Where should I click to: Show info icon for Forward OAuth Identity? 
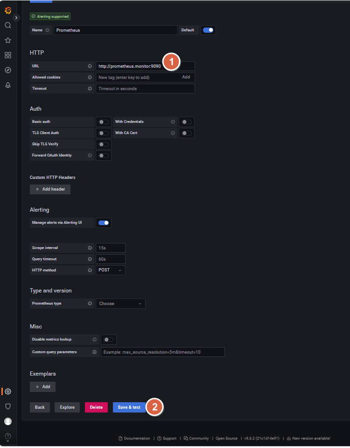(90, 156)
